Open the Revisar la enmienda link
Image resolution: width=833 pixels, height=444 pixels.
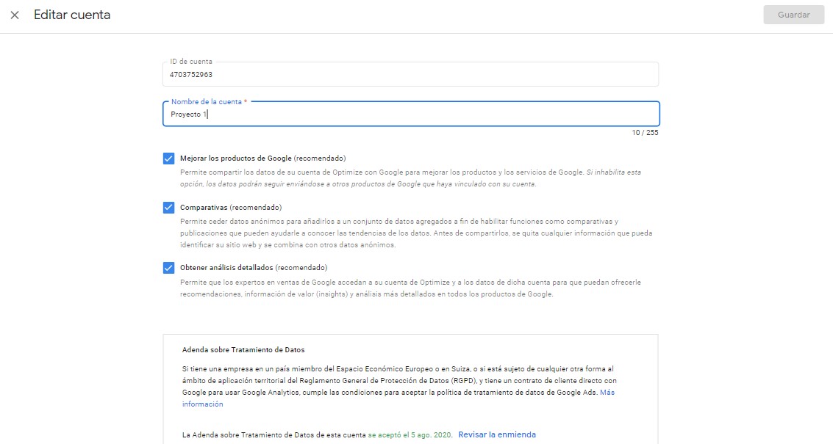(497, 434)
